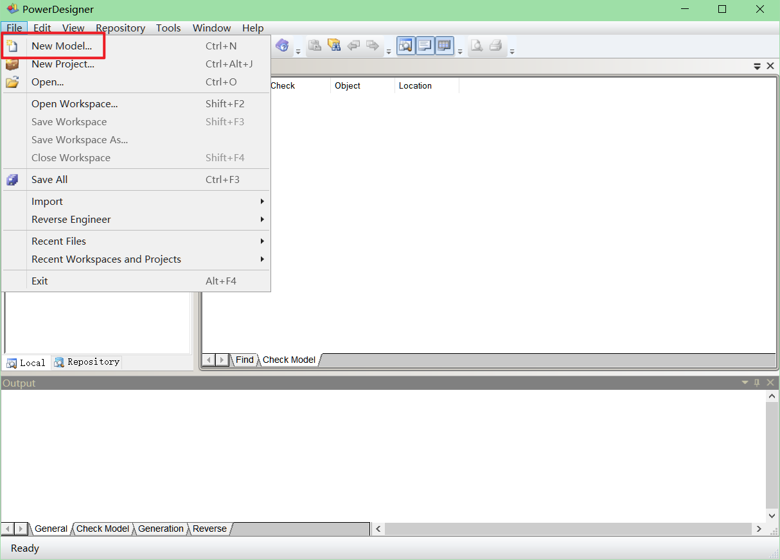Open the Repository menu in menu bar
This screenshot has width=780, height=560.
pyautogui.click(x=121, y=28)
